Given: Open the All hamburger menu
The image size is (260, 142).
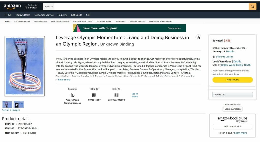Looking at the screenshot, I should click(8, 15).
